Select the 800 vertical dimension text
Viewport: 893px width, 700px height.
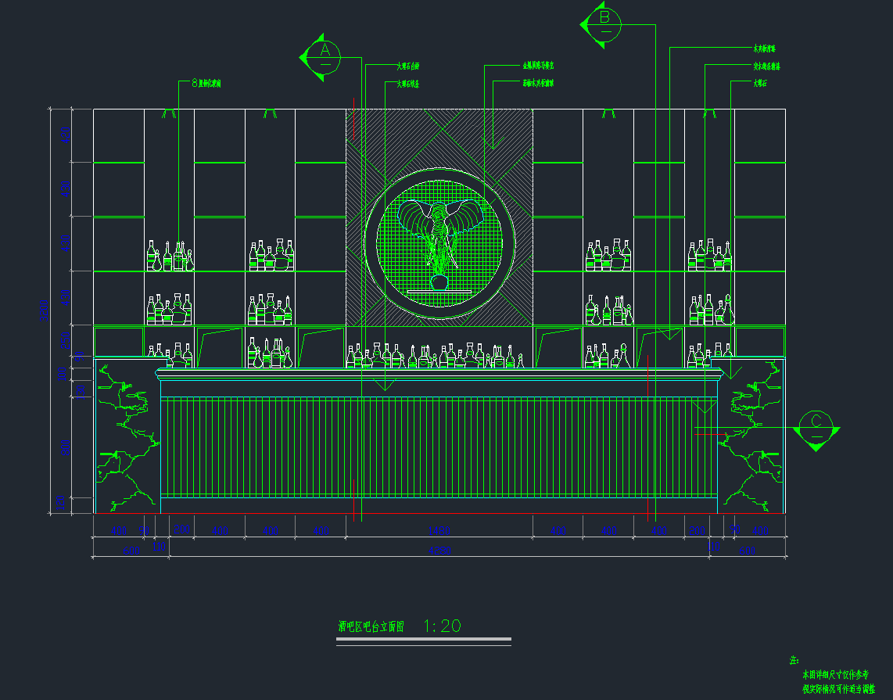click(x=66, y=447)
